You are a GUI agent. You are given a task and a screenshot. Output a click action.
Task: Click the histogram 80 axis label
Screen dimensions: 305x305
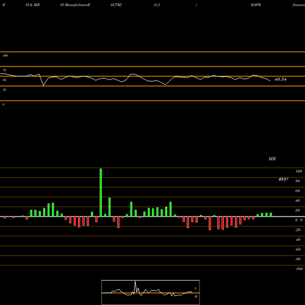click(298, 181)
